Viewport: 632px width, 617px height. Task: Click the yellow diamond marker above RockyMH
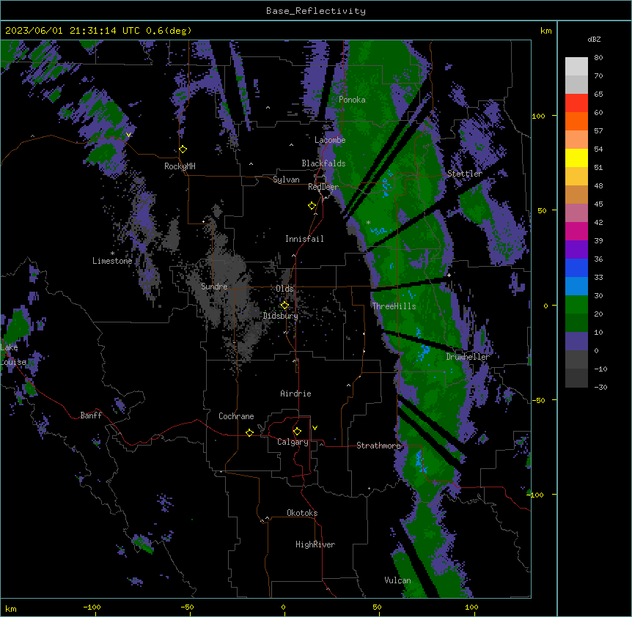(183, 149)
